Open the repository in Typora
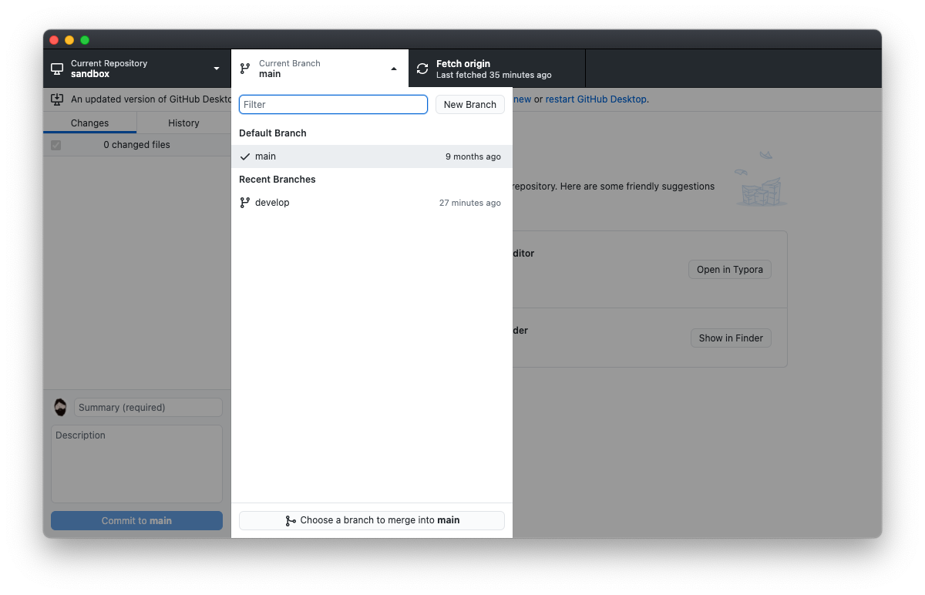This screenshot has height=595, width=925. [x=729, y=269]
